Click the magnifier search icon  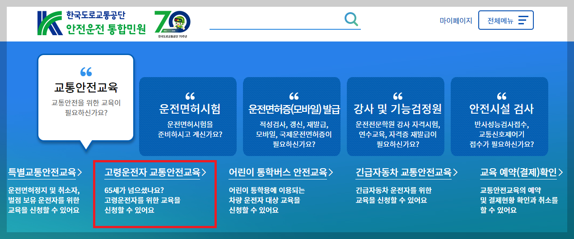351,19
